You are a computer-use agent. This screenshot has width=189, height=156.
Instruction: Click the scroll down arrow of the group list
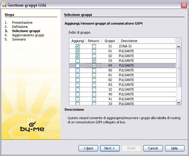click(178, 103)
